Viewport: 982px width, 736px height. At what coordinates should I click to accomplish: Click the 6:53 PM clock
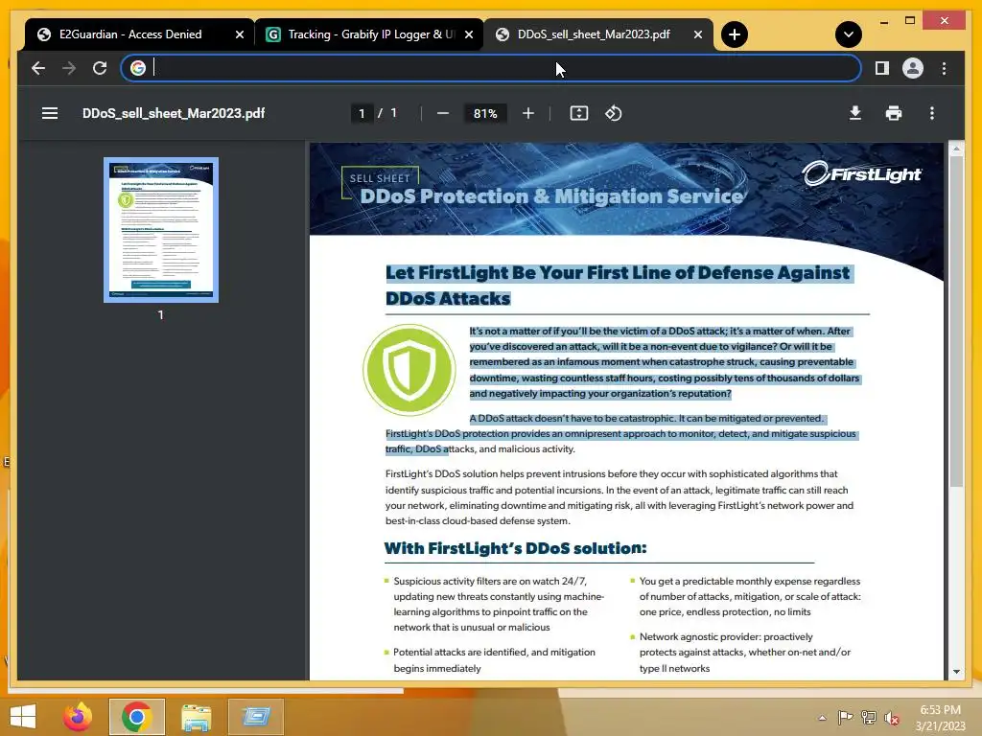pyautogui.click(x=940, y=710)
